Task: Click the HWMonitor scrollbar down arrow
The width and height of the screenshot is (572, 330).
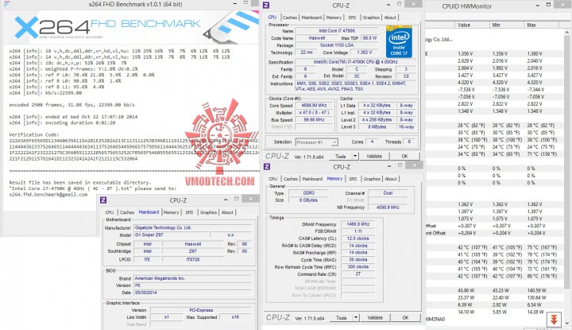Action: [567, 324]
